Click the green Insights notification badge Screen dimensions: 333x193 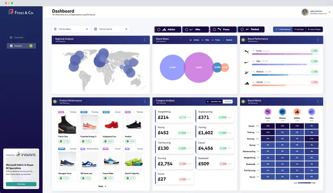(x=31, y=46)
